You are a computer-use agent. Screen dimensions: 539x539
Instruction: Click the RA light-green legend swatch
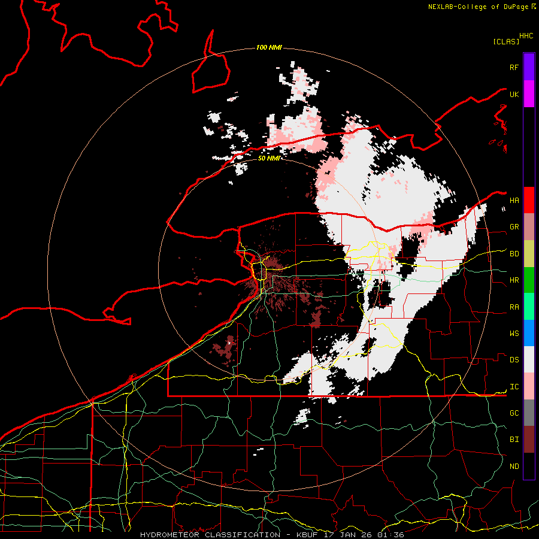point(529,307)
